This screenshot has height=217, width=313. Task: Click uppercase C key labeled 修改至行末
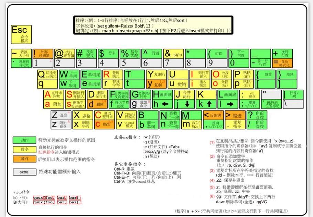pyautogui.click(x=105, y=115)
